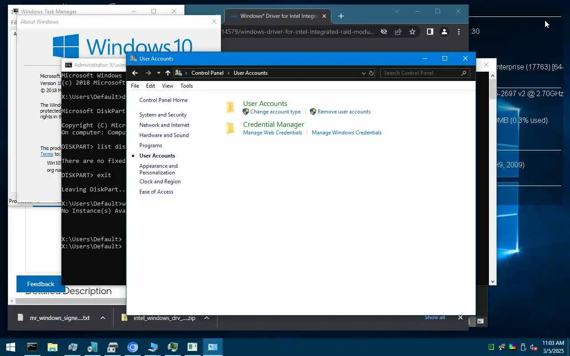Screen dimensions: 570x356
Task: Open Chrome profile avatar menu
Action: [444, 32]
